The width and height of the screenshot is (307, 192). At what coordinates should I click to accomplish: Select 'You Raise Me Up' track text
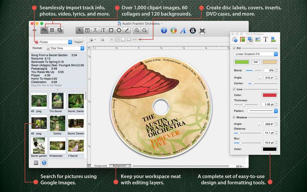click(x=47, y=72)
